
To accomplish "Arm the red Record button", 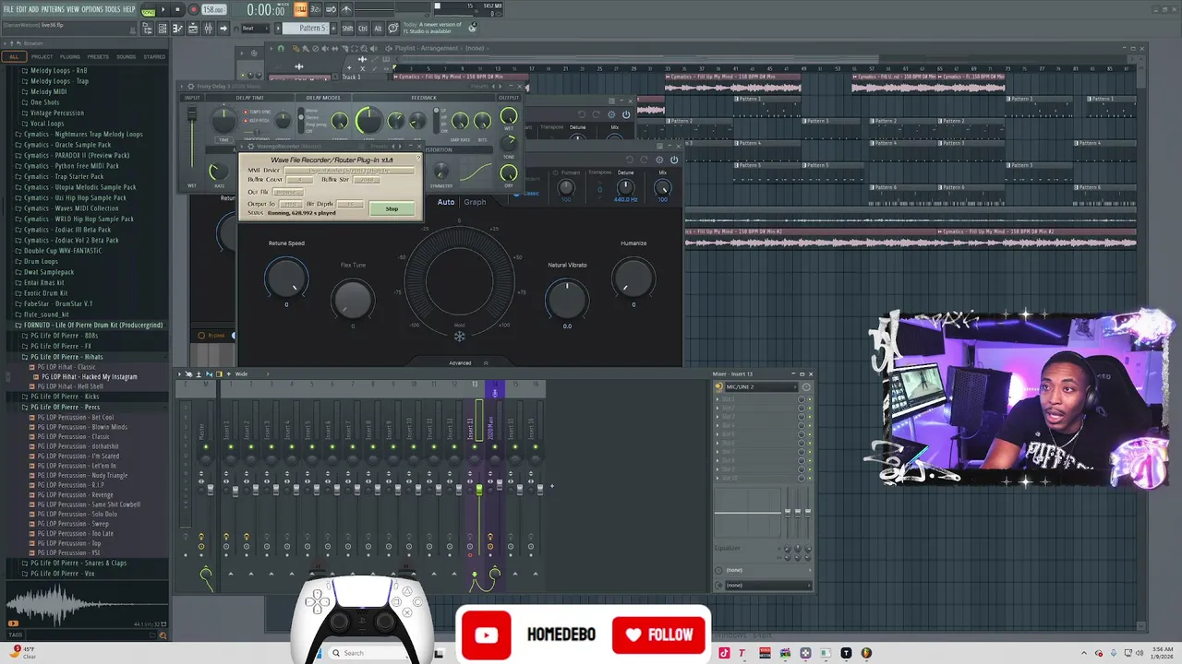I will click(193, 9).
